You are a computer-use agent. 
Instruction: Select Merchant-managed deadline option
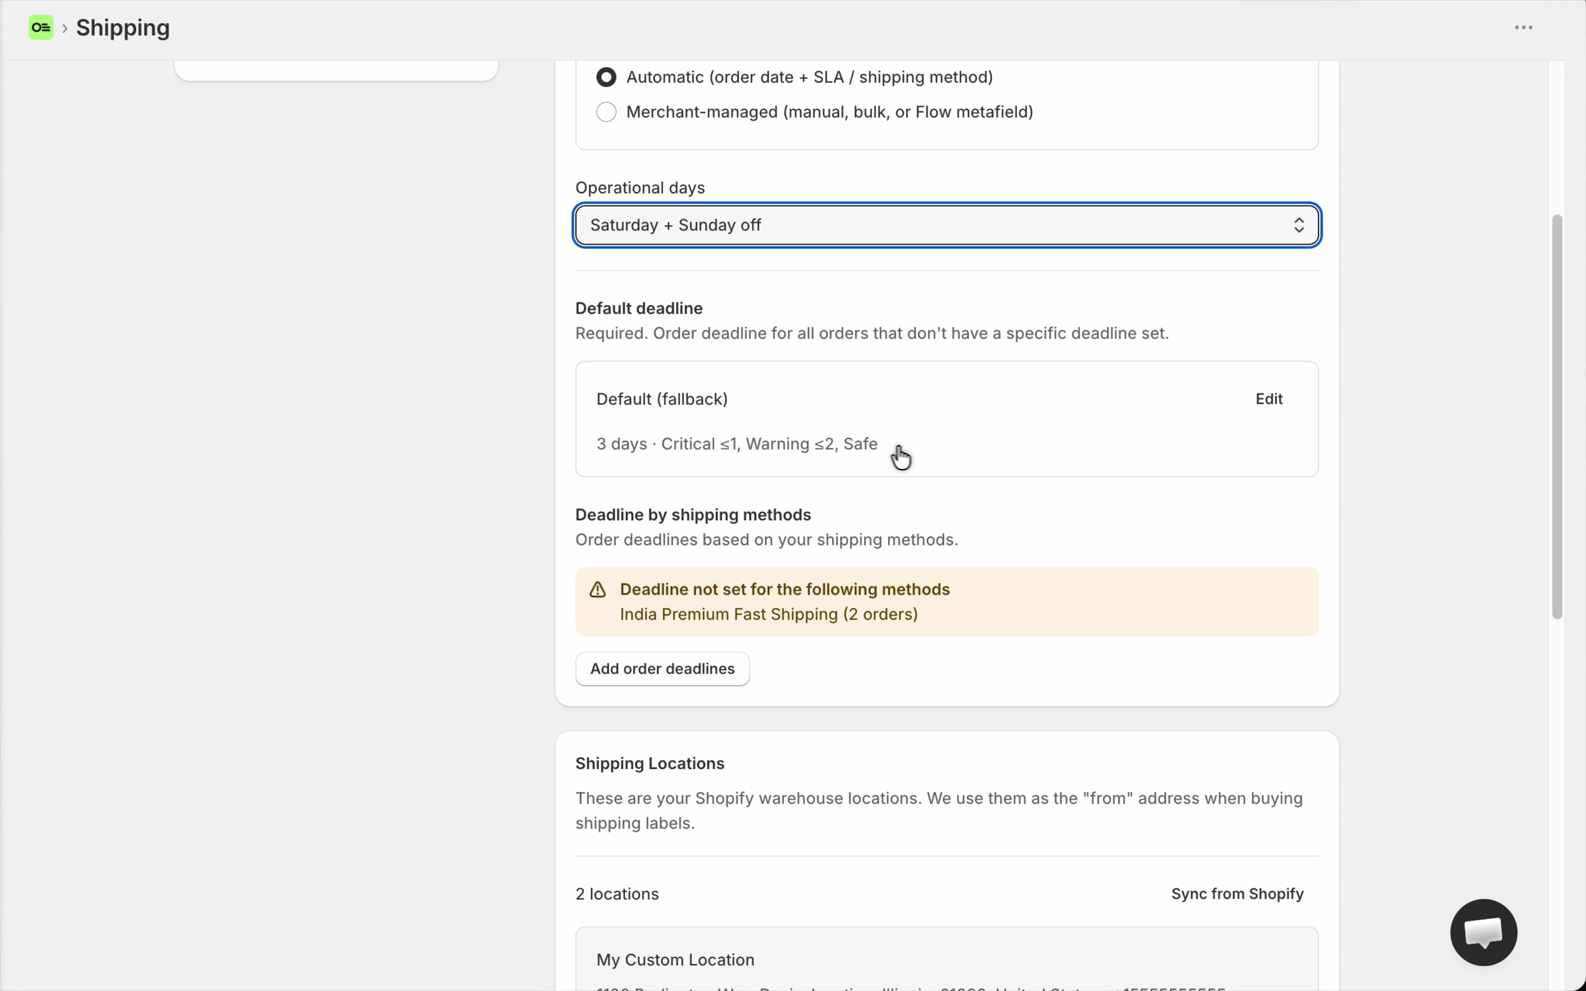pos(606,112)
